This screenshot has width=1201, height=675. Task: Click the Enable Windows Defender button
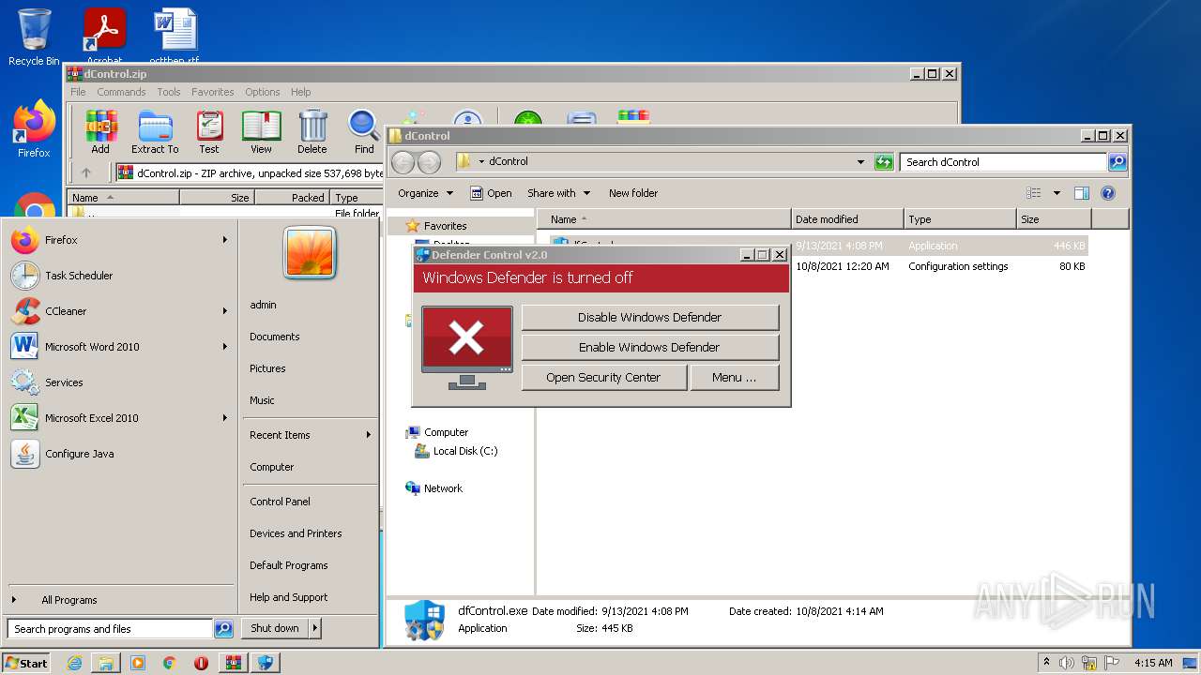click(x=649, y=348)
